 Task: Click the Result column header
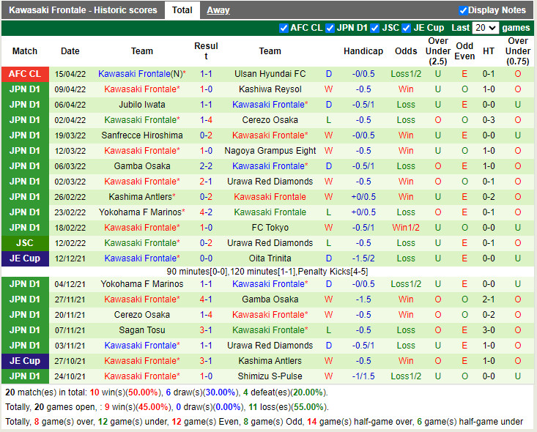click(x=206, y=51)
